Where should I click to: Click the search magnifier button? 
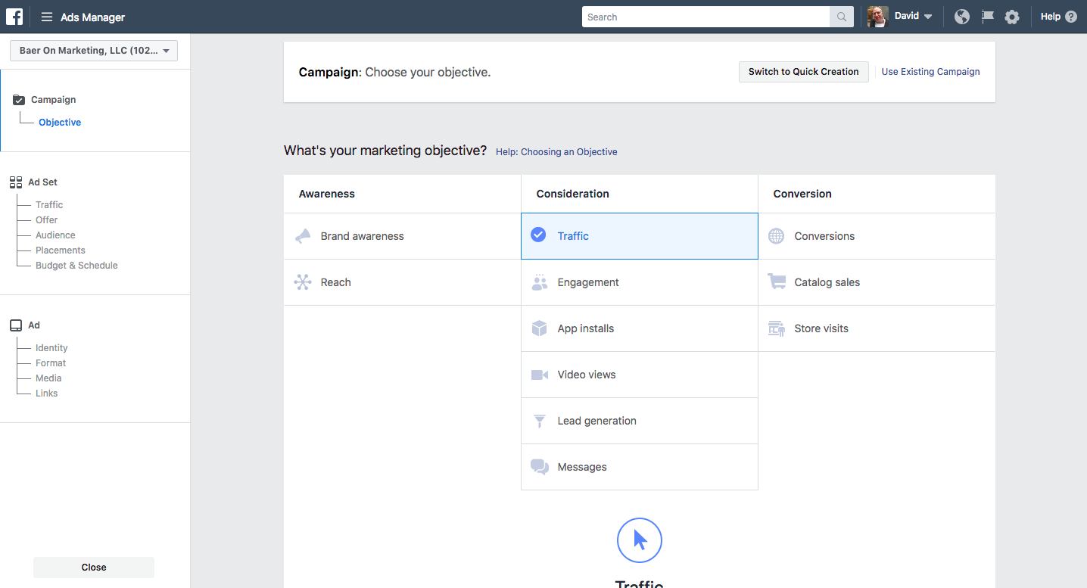click(x=841, y=17)
